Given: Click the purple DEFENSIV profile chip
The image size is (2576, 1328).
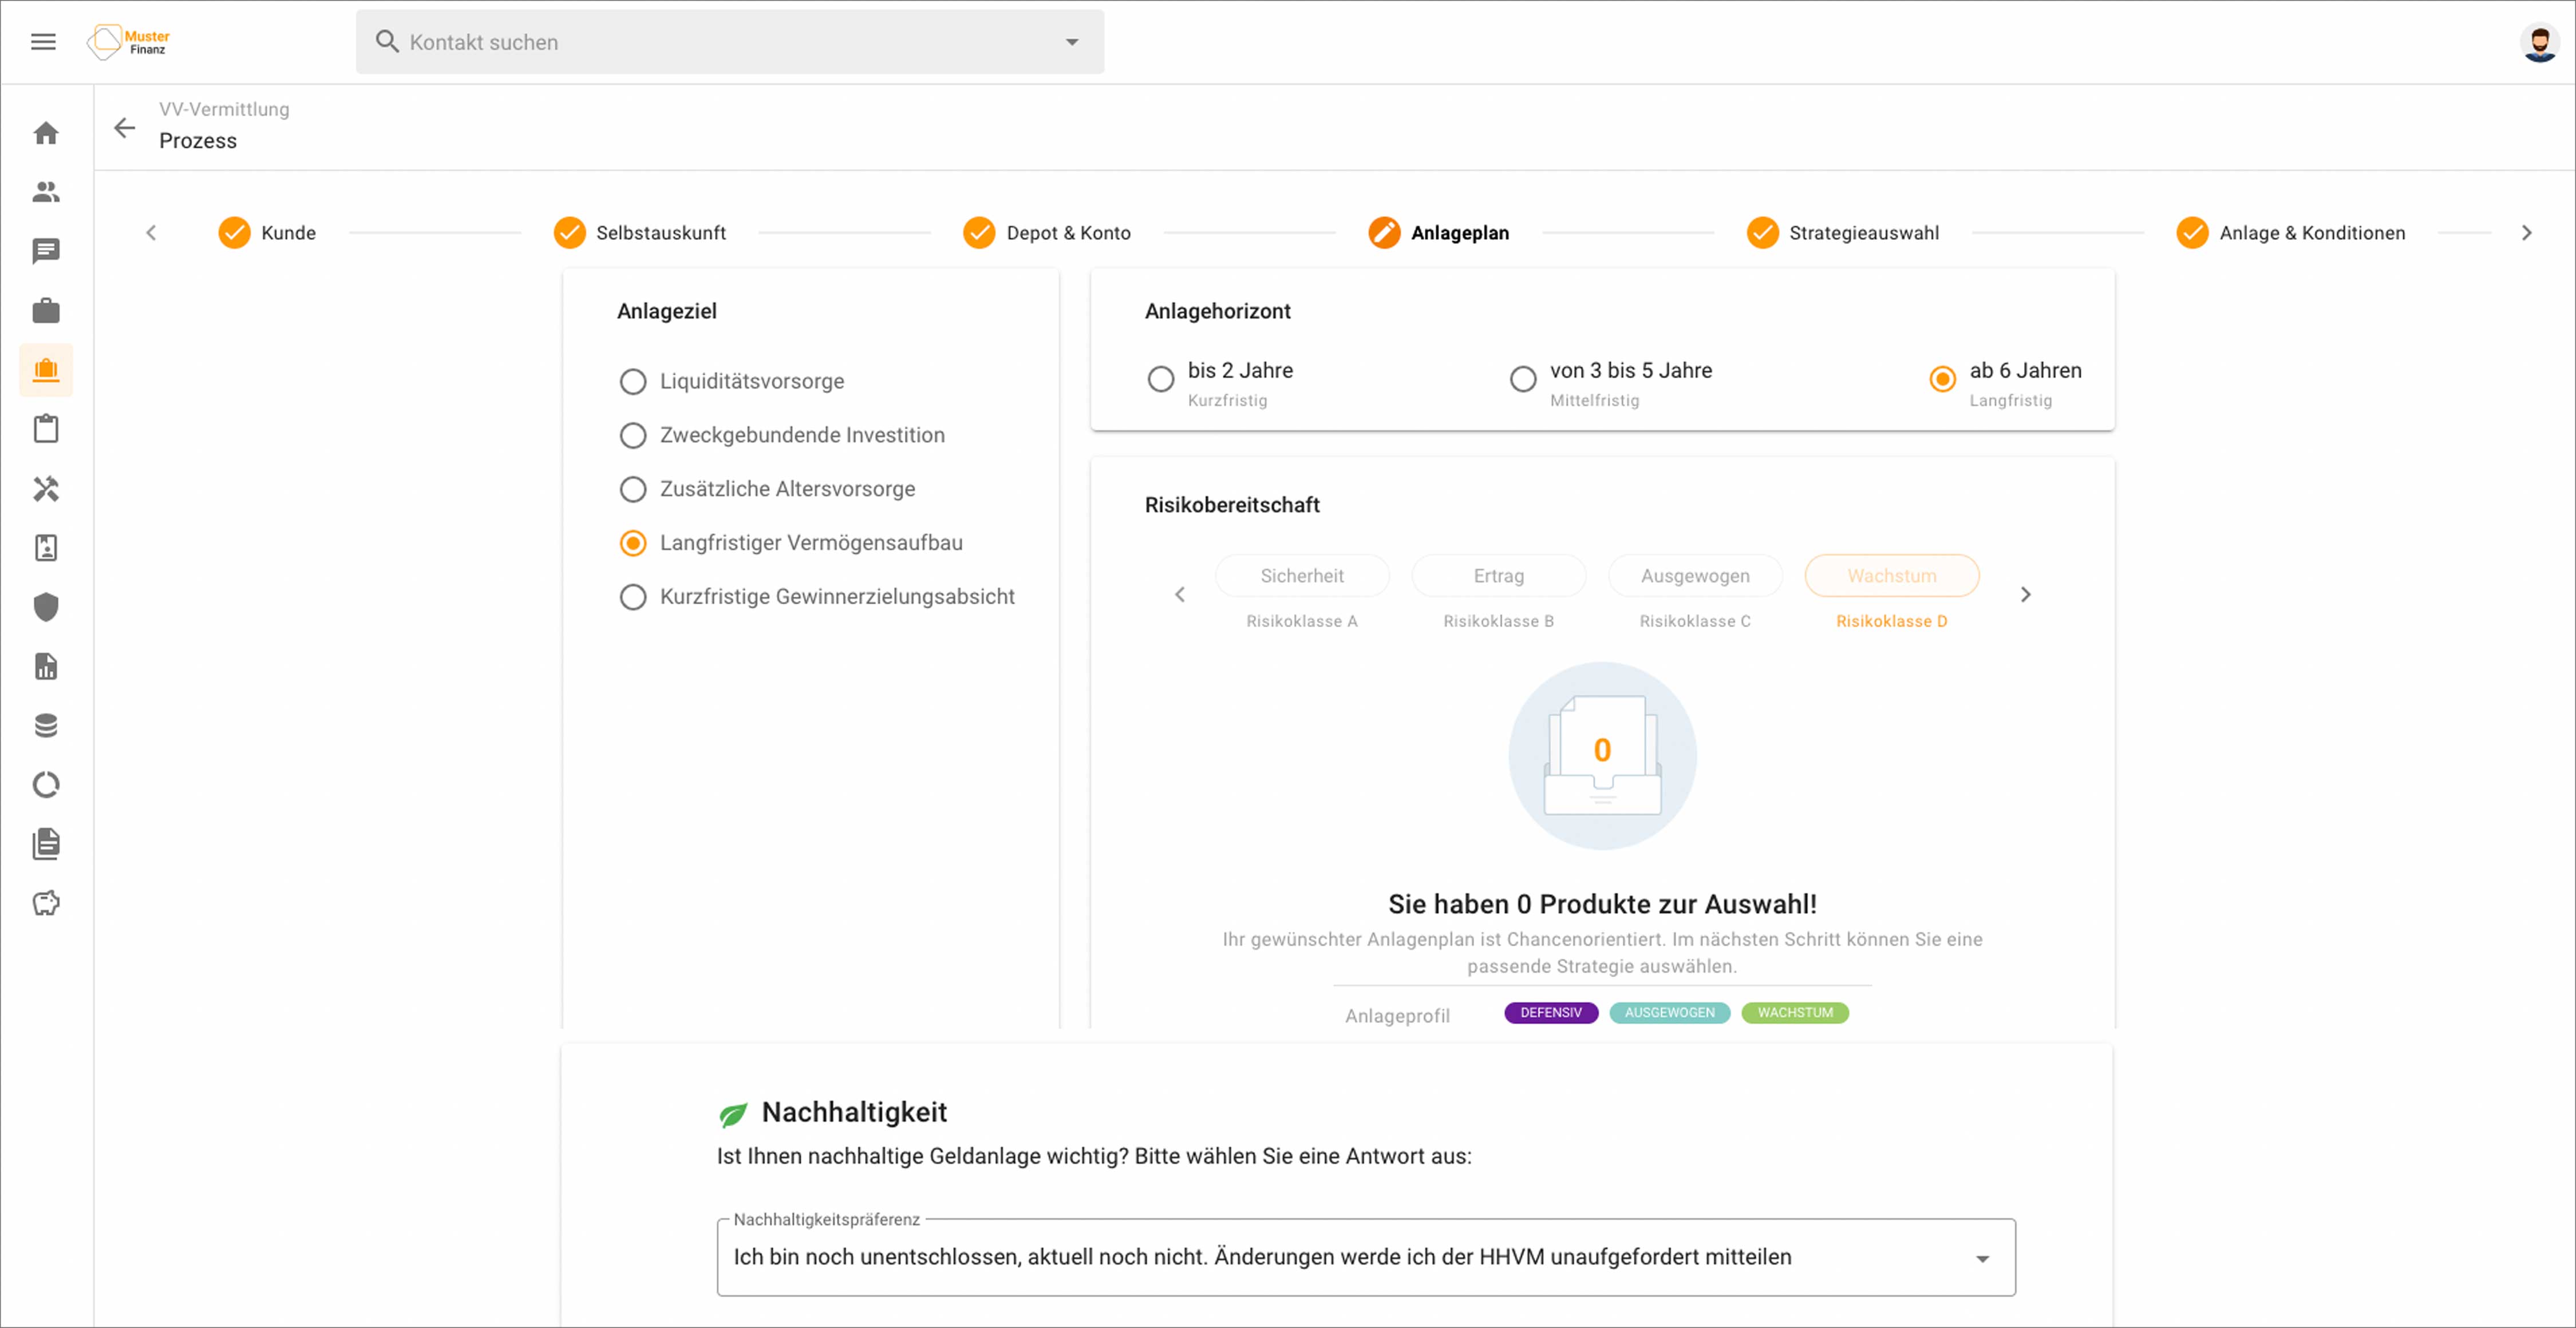Looking at the screenshot, I should (x=1550, y=1012).
